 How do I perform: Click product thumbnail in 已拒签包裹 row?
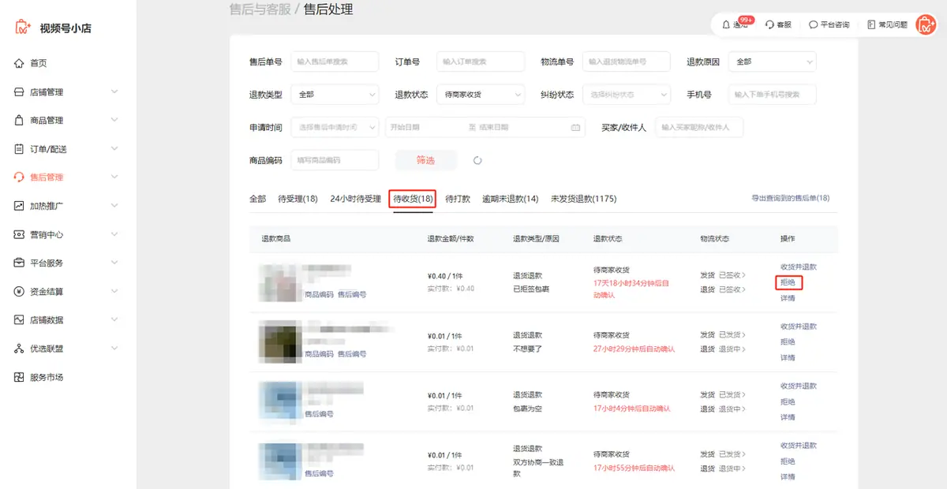point(279,282)
